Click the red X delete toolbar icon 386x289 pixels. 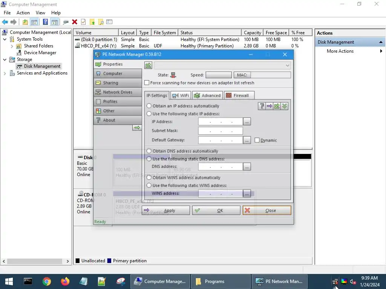point(75,22)
